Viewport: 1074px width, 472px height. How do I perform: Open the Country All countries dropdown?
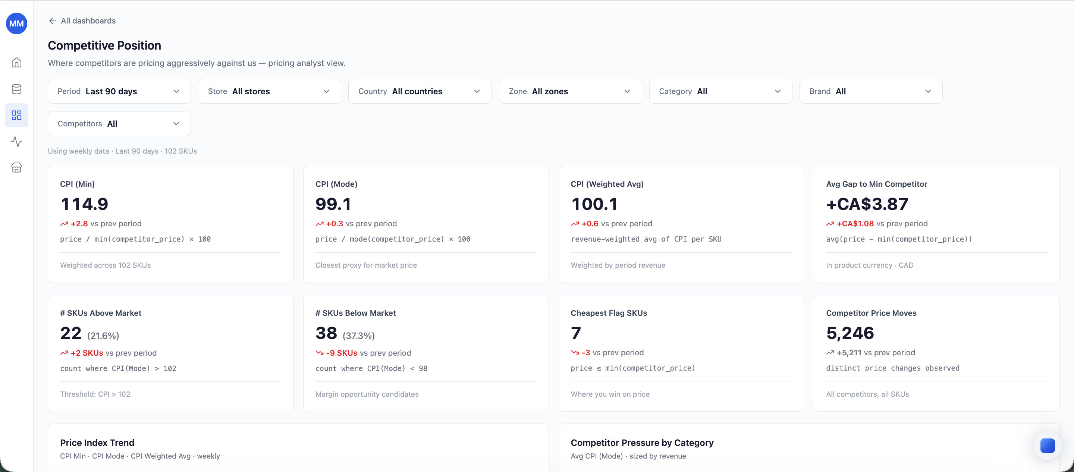coord(420,91)
